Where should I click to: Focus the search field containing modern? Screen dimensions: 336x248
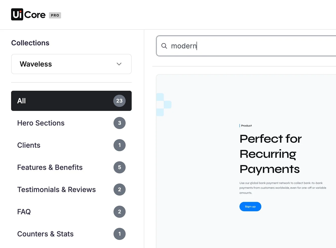(246, 46)
